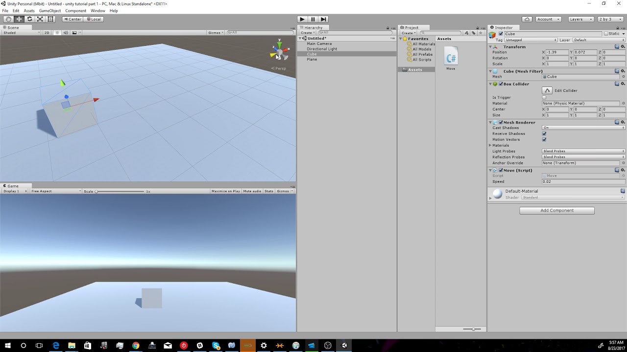Open Microsoft Edge from the taskbar
Screen dimensions: 627x352
tap(56, 346)
